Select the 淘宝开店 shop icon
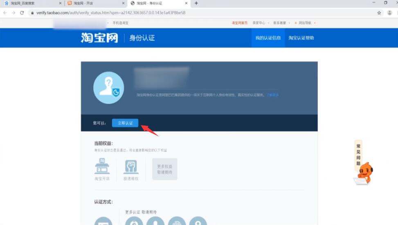 (102, 167)
